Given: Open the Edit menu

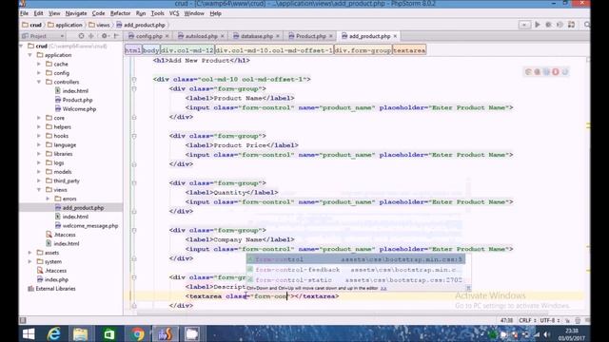Looking at the screenshot, I should point(38,13).
